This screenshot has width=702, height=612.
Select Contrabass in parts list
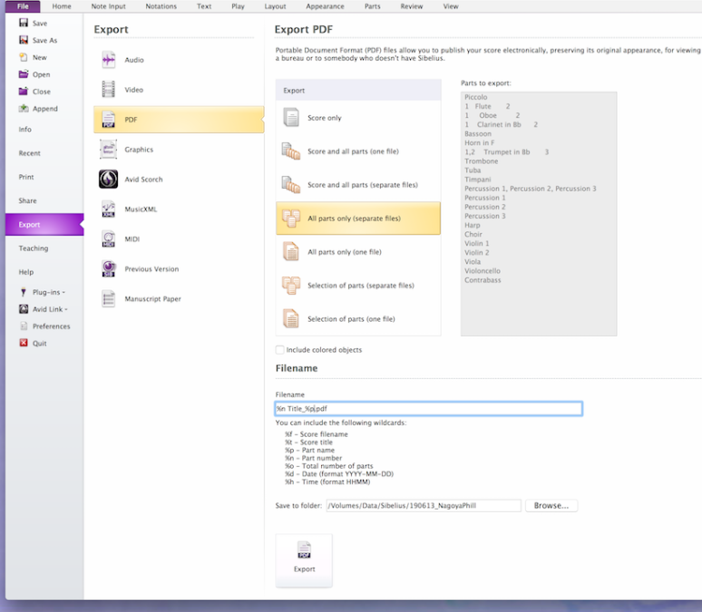click(483, 280)
